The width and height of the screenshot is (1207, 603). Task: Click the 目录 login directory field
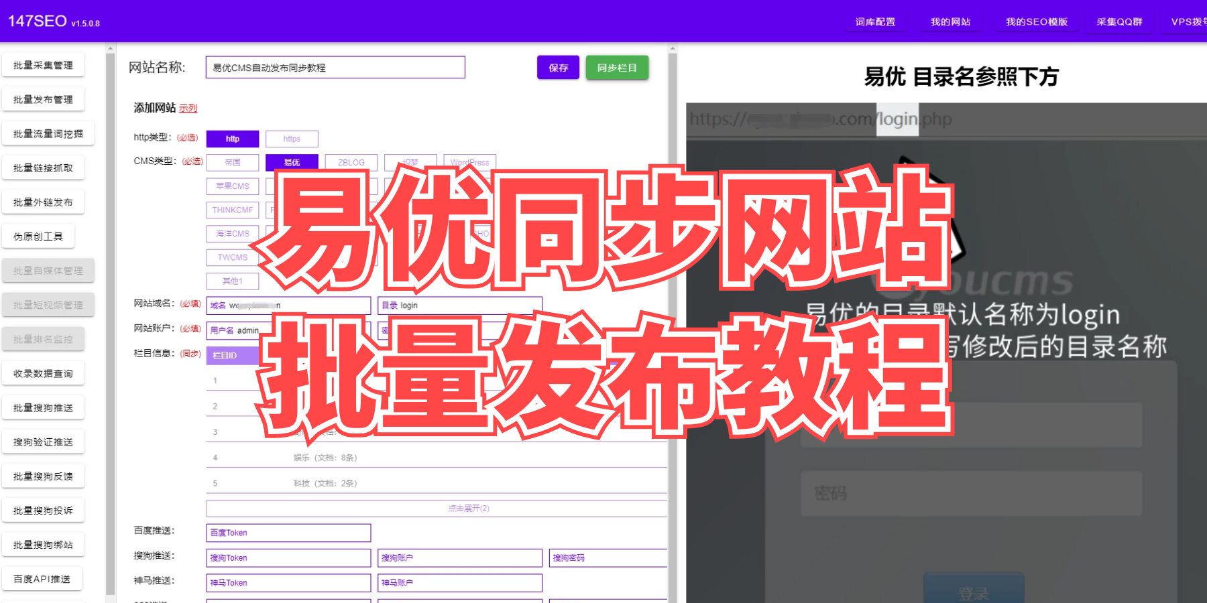[460, 306]
